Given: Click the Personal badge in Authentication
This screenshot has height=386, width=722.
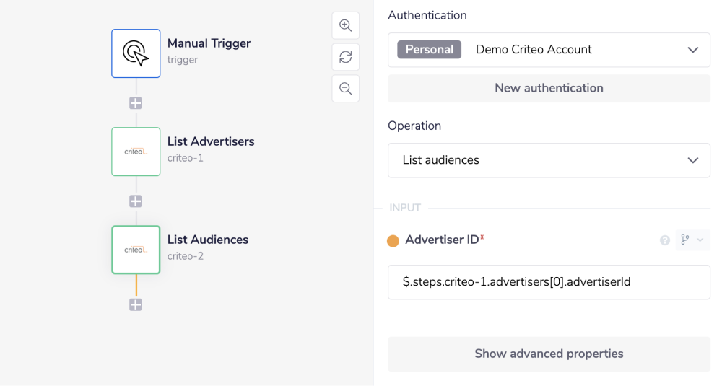Looking at the screenshot, I should coord(429,50).
